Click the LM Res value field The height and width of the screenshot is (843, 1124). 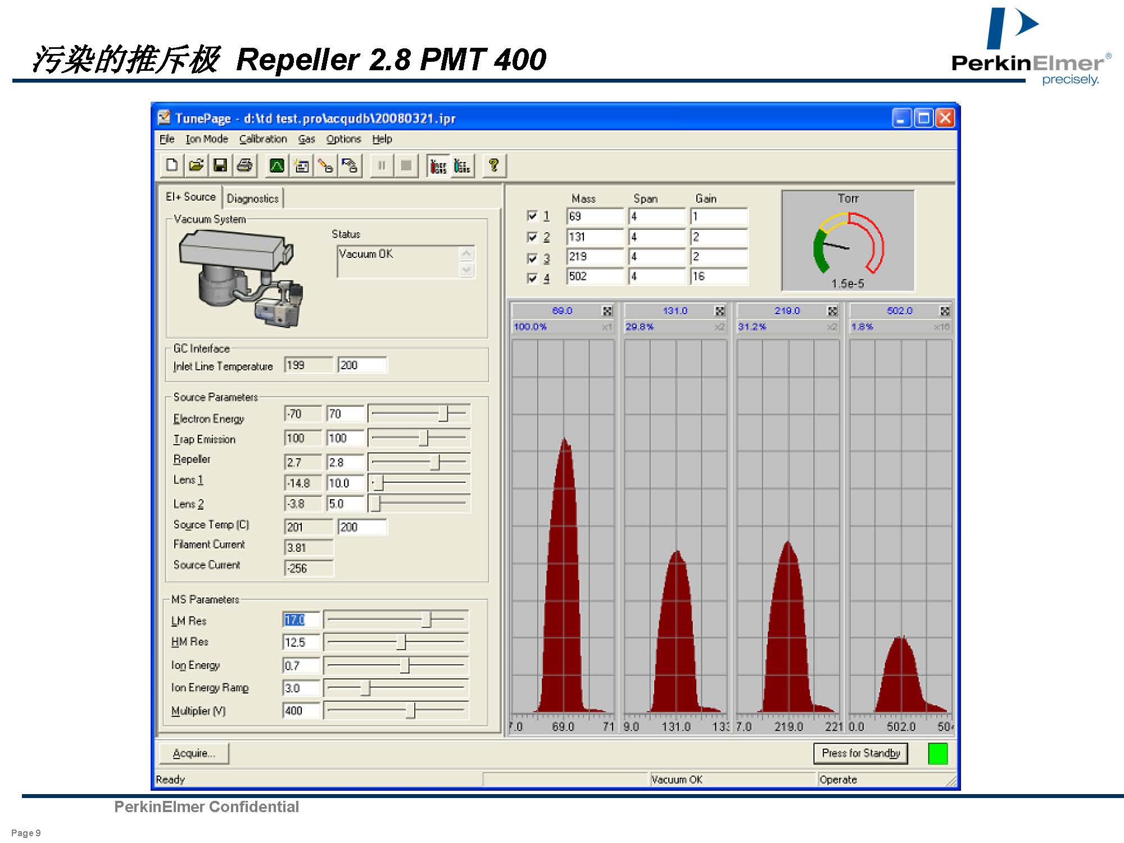coord(301,620)
